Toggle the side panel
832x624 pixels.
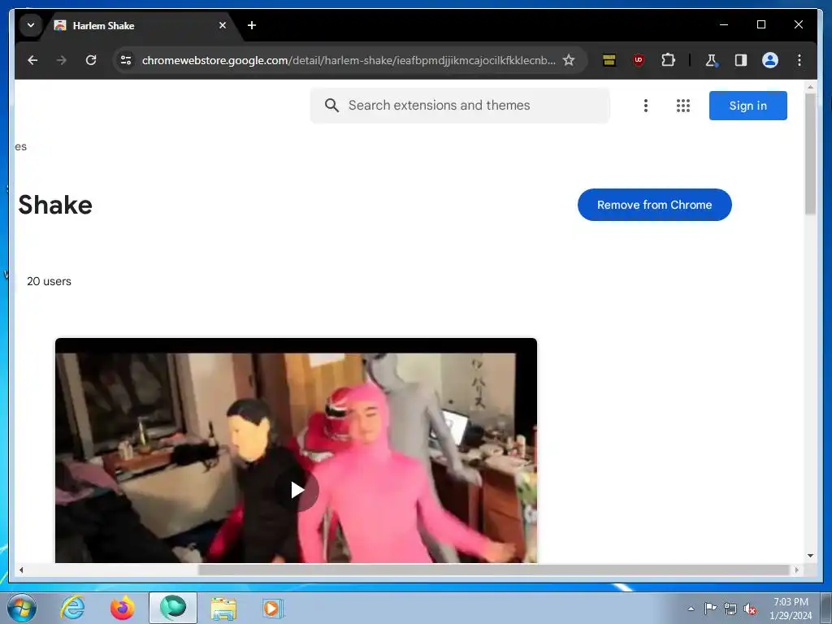pos(741,60)
